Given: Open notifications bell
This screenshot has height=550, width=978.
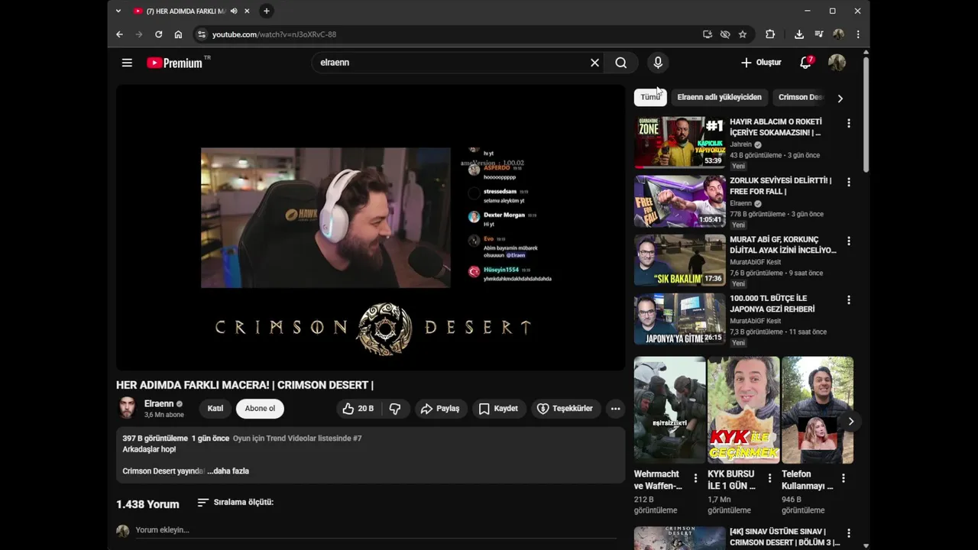Looking at the screenshot, I should point(805,63).
